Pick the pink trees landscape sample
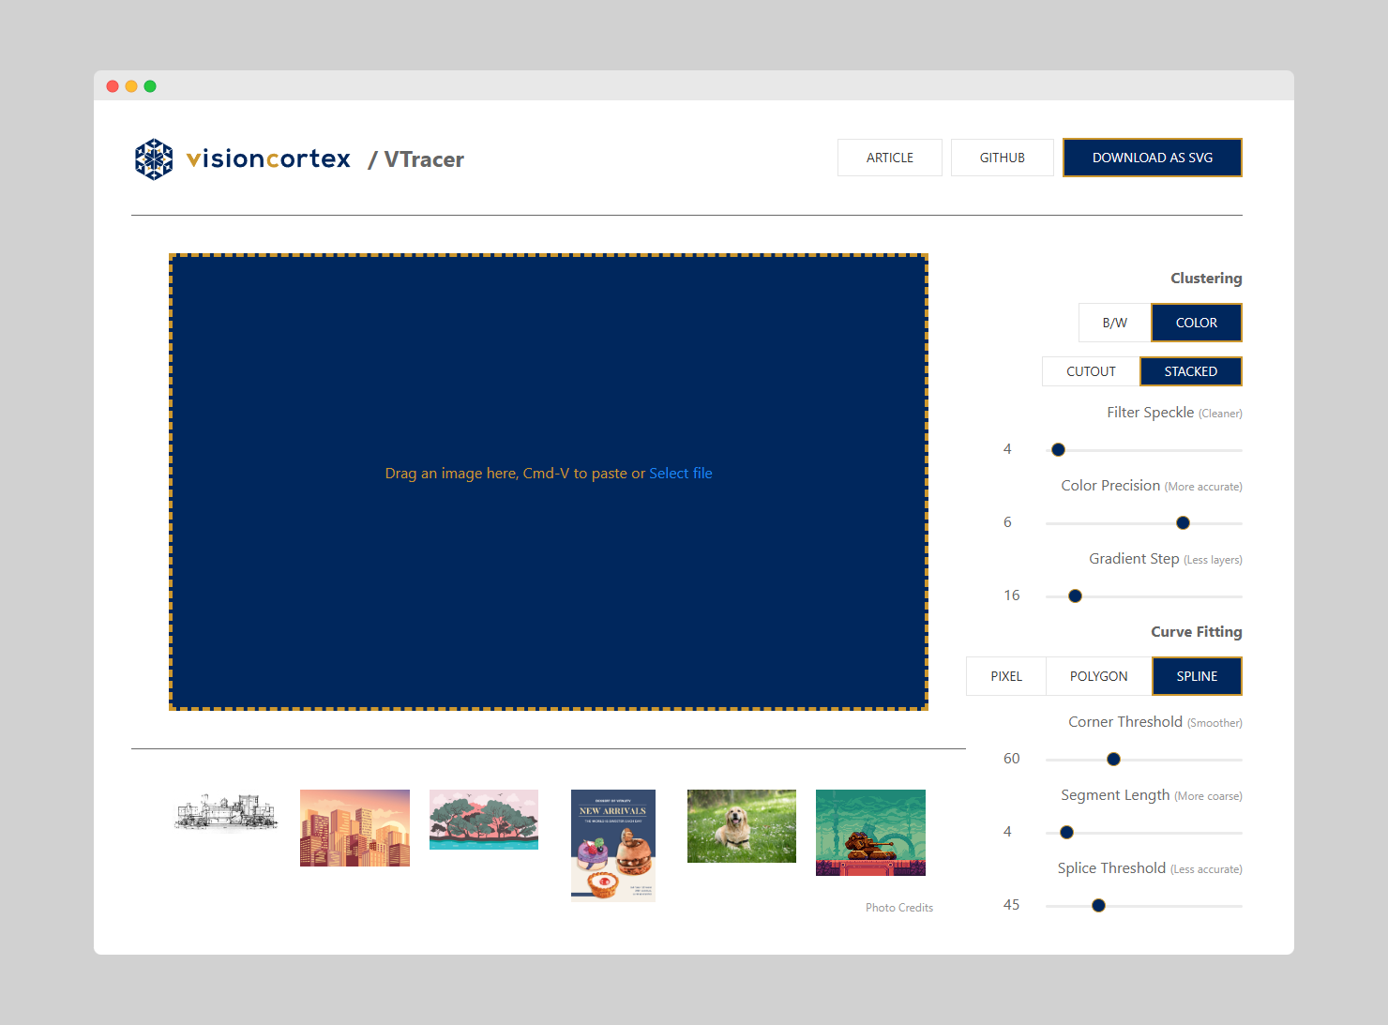 click(x=484, y=819)
